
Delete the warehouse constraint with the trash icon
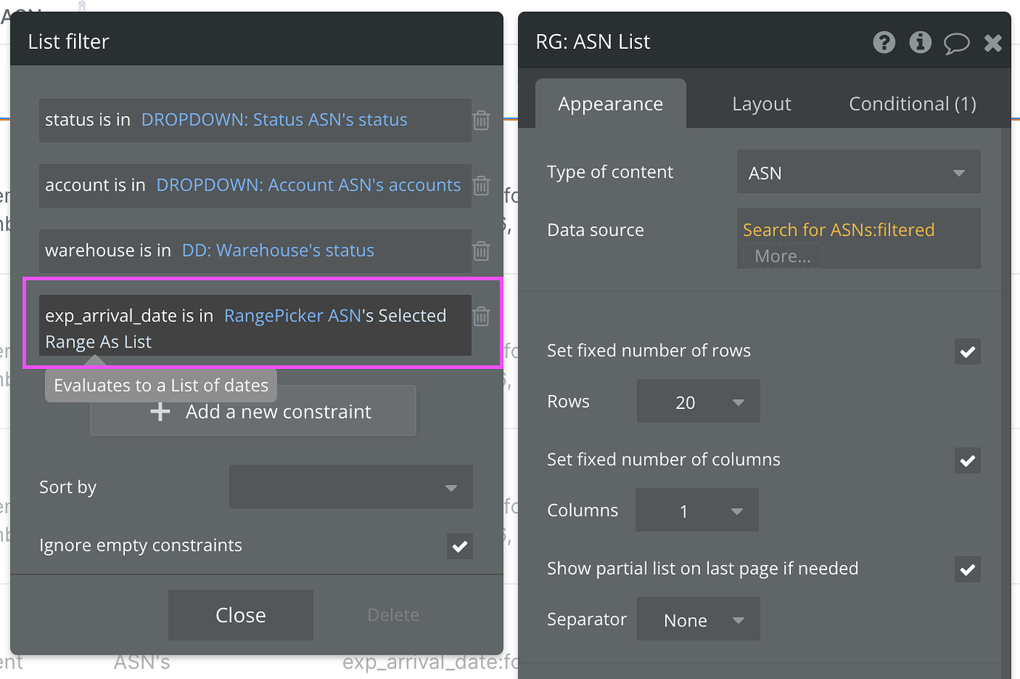tap(481, 251)
